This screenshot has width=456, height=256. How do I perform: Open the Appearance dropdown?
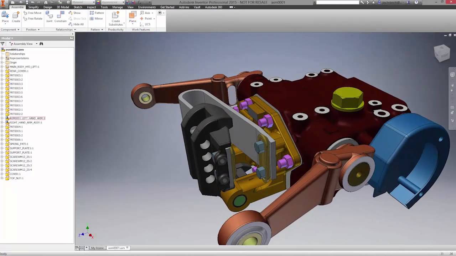(x=123, y=2)
